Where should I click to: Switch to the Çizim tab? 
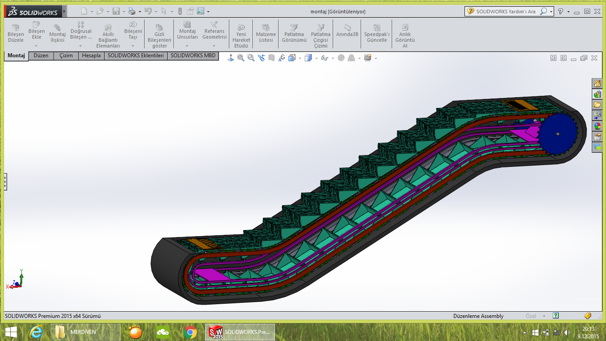tap(66, 56)
